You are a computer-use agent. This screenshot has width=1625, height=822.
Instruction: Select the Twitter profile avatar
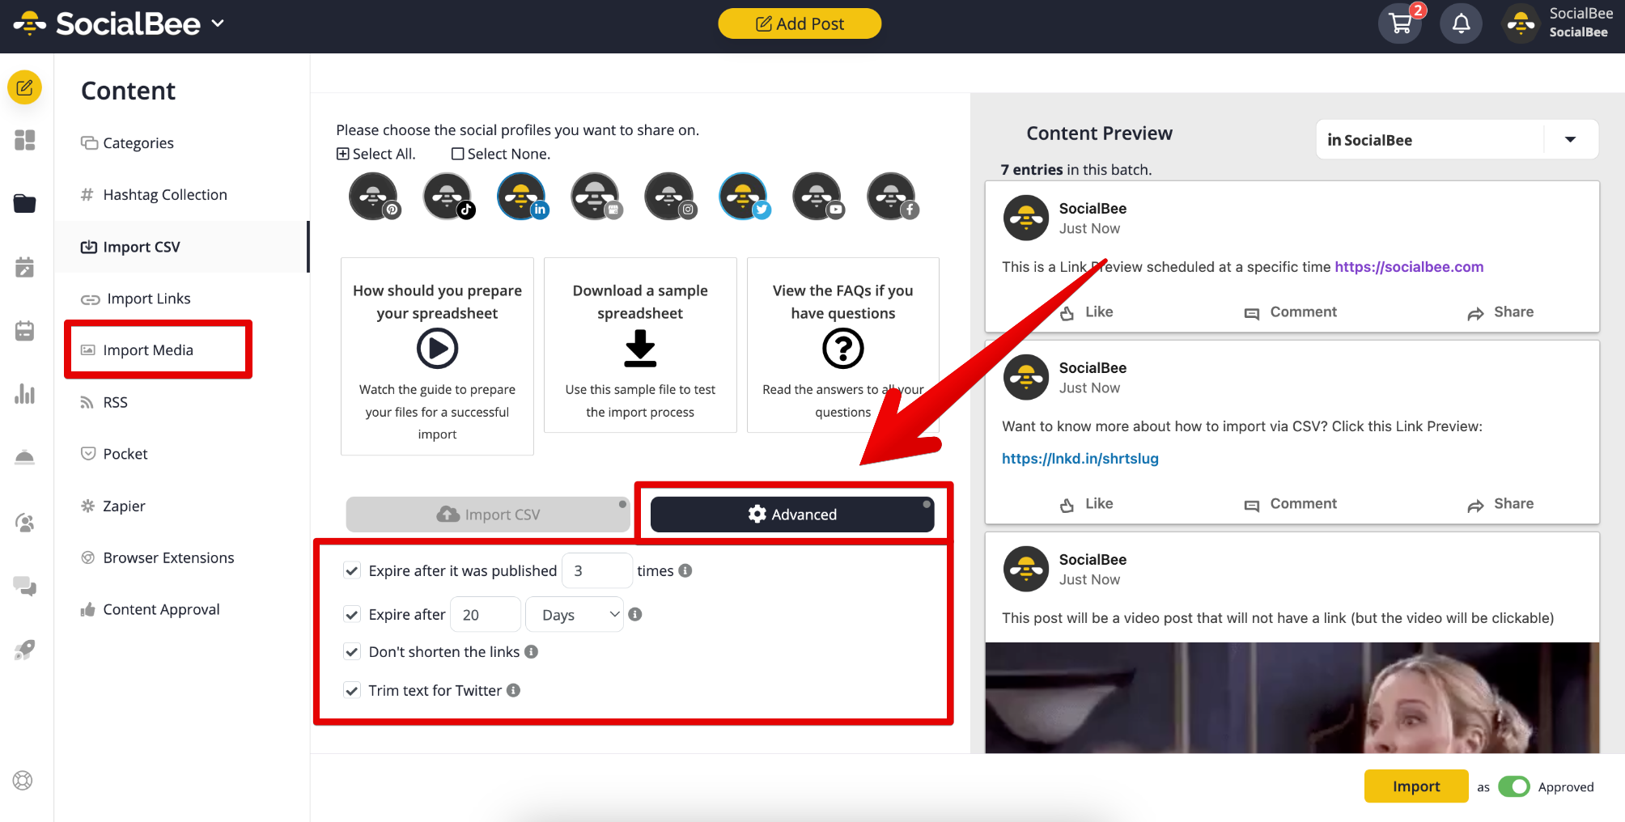coord(744,197)
